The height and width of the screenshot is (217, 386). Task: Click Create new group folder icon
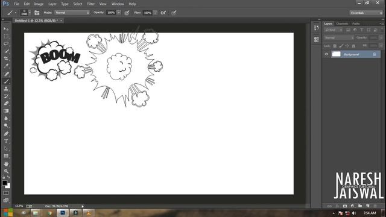pyautogui.click(x=360, y=206)
